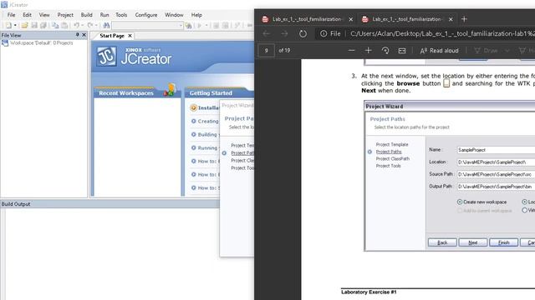Switch to the first Lab_ex_1 browser tab
Screen dimensions: 535x300
307,19
